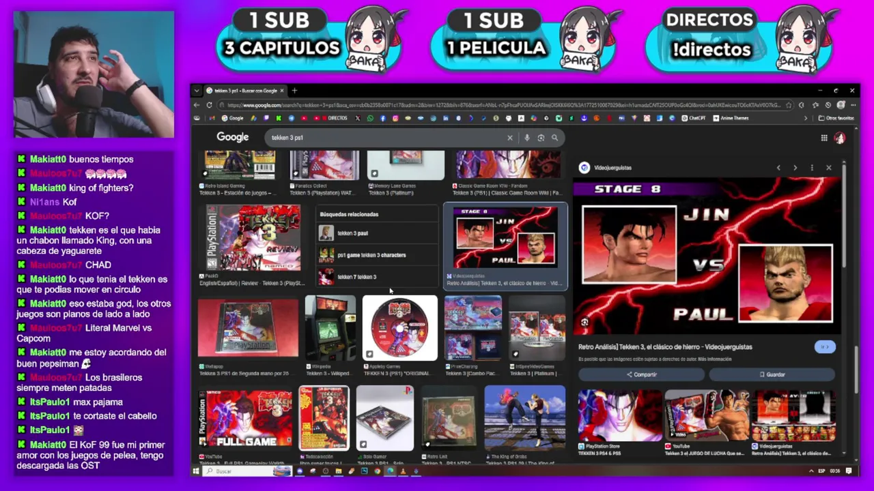The width and height of the screenshot is (874, 491).
Task: Bookmark this page with star icon
Action: (x=789, y=105)
